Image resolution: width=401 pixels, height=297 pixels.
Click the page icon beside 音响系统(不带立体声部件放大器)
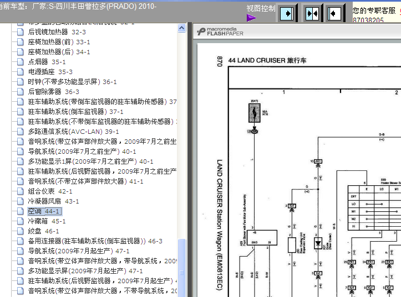tap(20, 181)
